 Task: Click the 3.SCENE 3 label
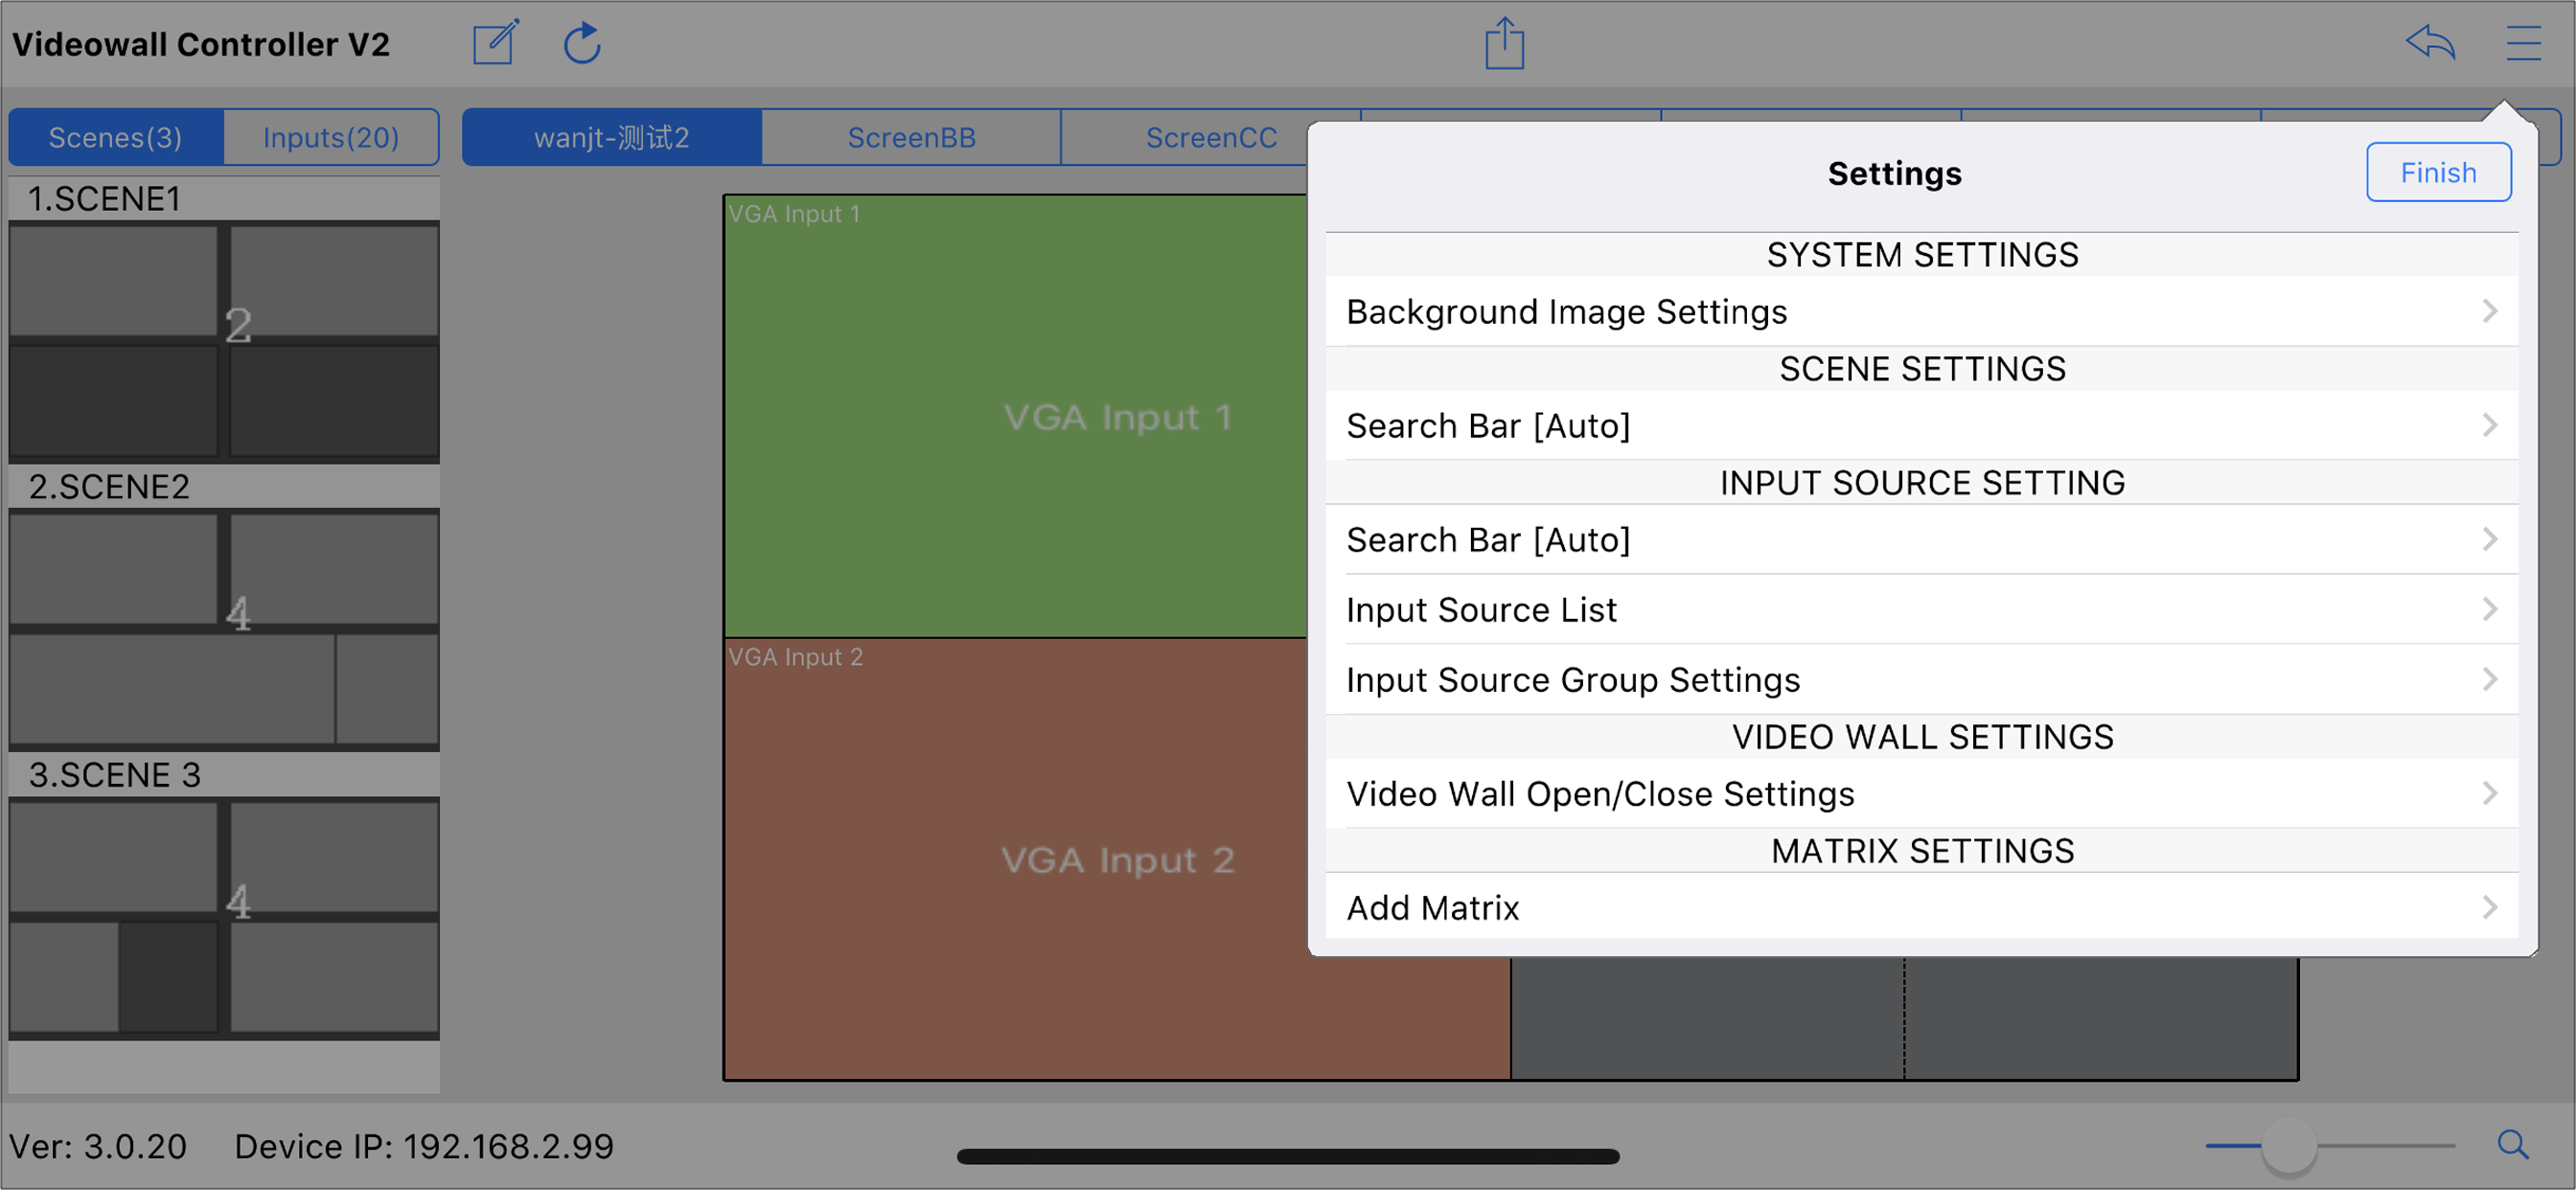115,775
